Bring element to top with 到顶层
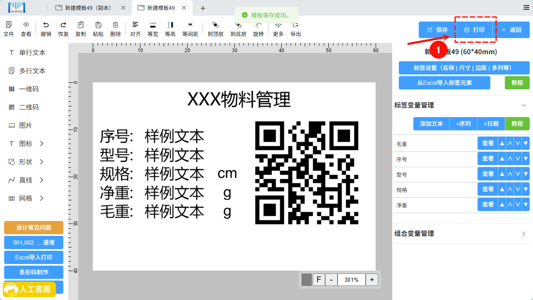This screenshot has height=300, width=533. [215, 29]
